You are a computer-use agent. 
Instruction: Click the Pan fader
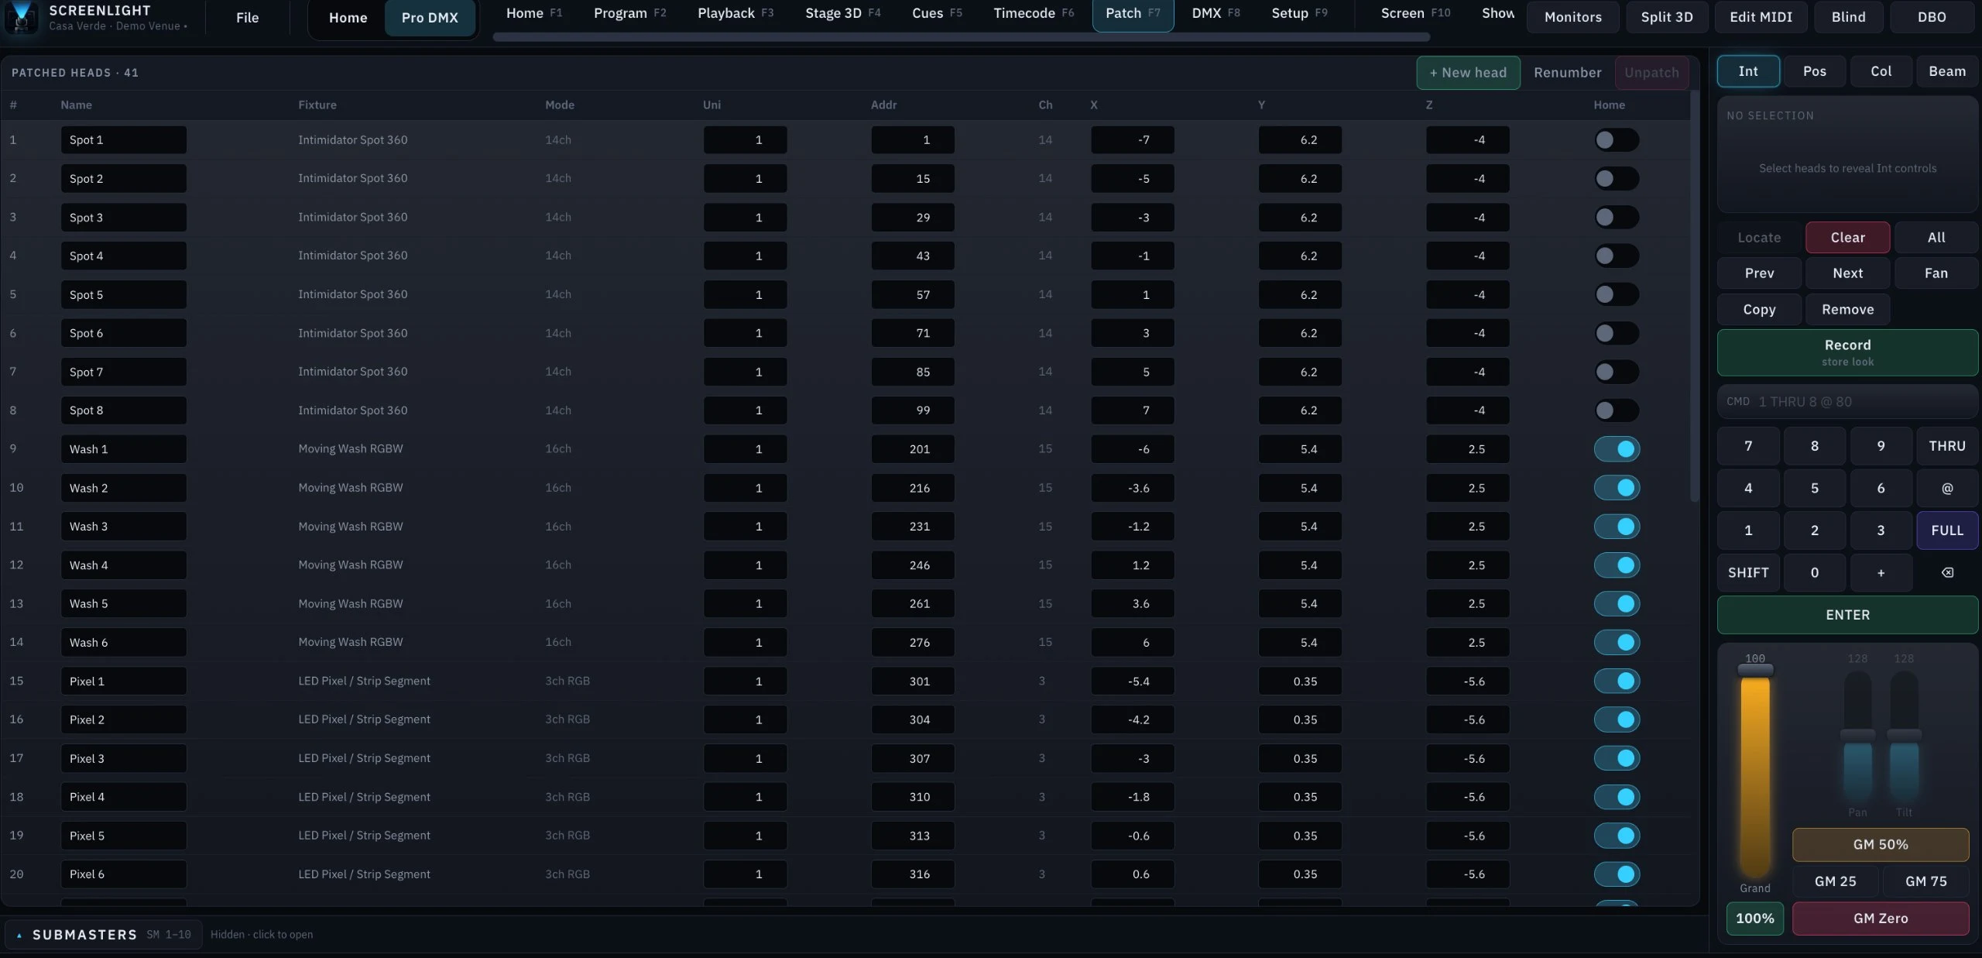pos(1857,737)
